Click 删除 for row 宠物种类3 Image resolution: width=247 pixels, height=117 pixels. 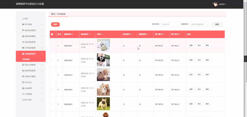pos(207,75)
